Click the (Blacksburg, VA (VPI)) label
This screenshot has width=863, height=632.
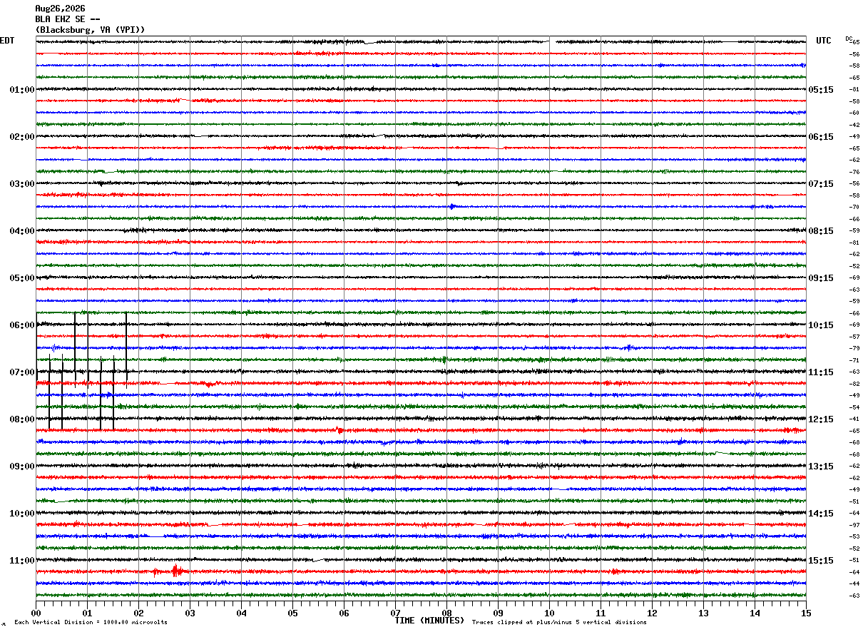[91, 30]
